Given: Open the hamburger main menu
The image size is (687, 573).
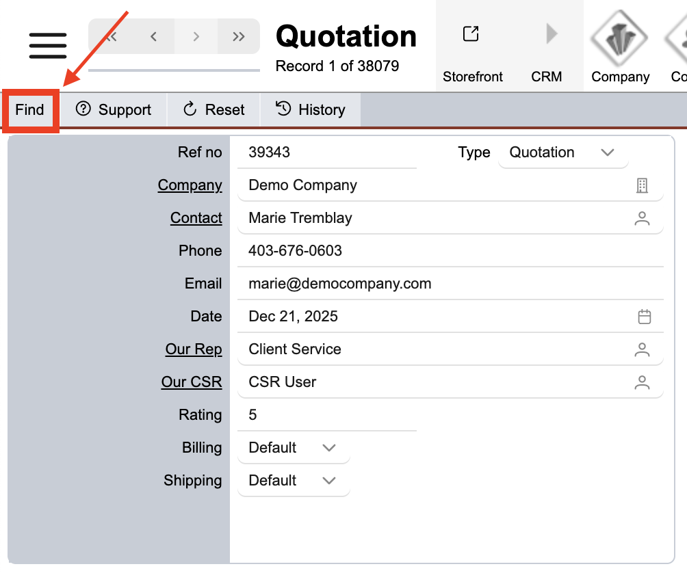Looking at the screenshot, I should tap(47, 45).
